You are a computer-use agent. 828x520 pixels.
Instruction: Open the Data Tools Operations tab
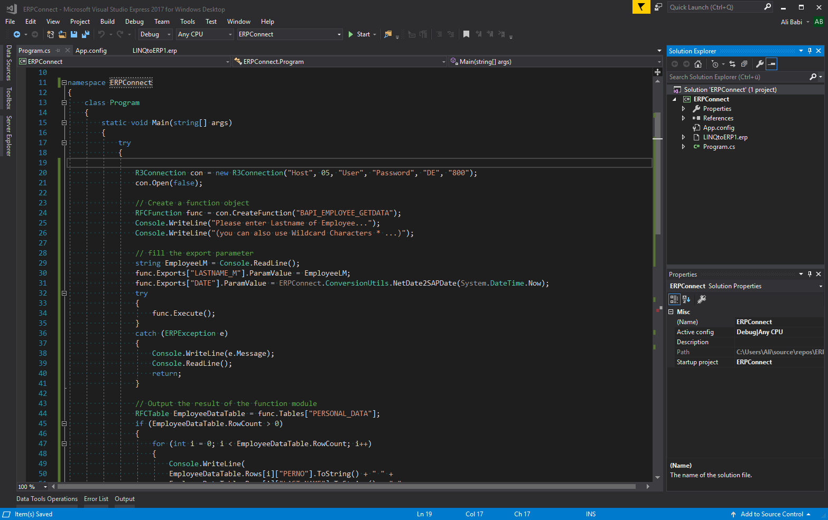point(47,499)
